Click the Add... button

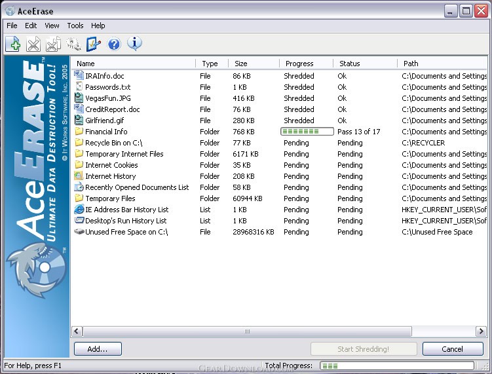pos(98,349)
